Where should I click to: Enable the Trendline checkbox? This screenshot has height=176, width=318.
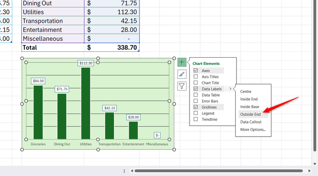(x=196, y=119)
